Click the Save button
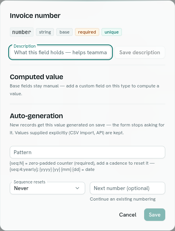Image resolution: width=175 pixels, height=231 pixels. coord(155,215)
